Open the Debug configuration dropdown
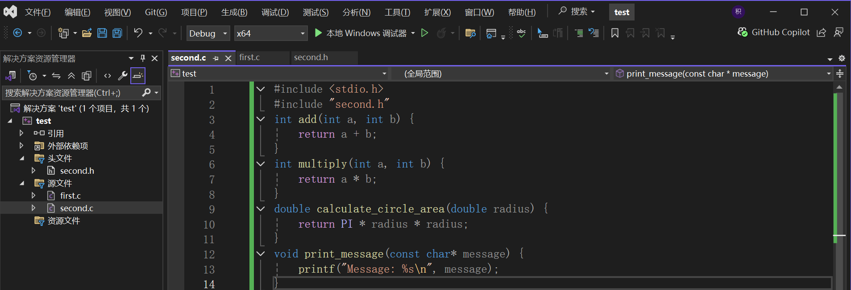851x290 pixels. click(x=208, y=33)
